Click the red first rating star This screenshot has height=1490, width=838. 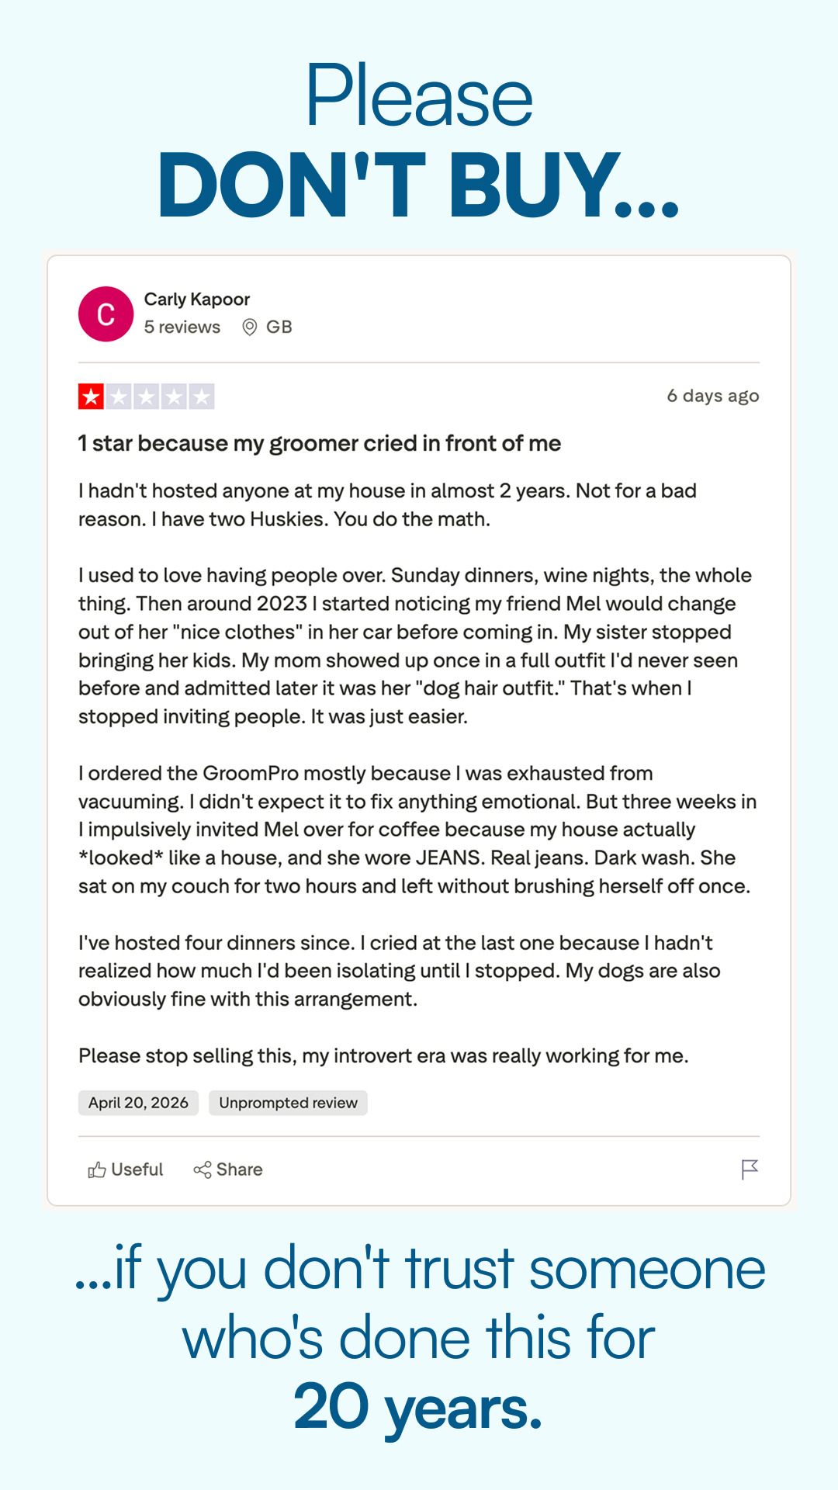[92, 397]
